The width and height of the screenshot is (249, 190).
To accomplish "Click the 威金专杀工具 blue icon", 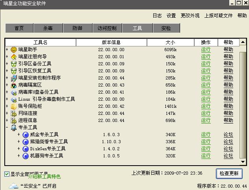I will point(26,135).
